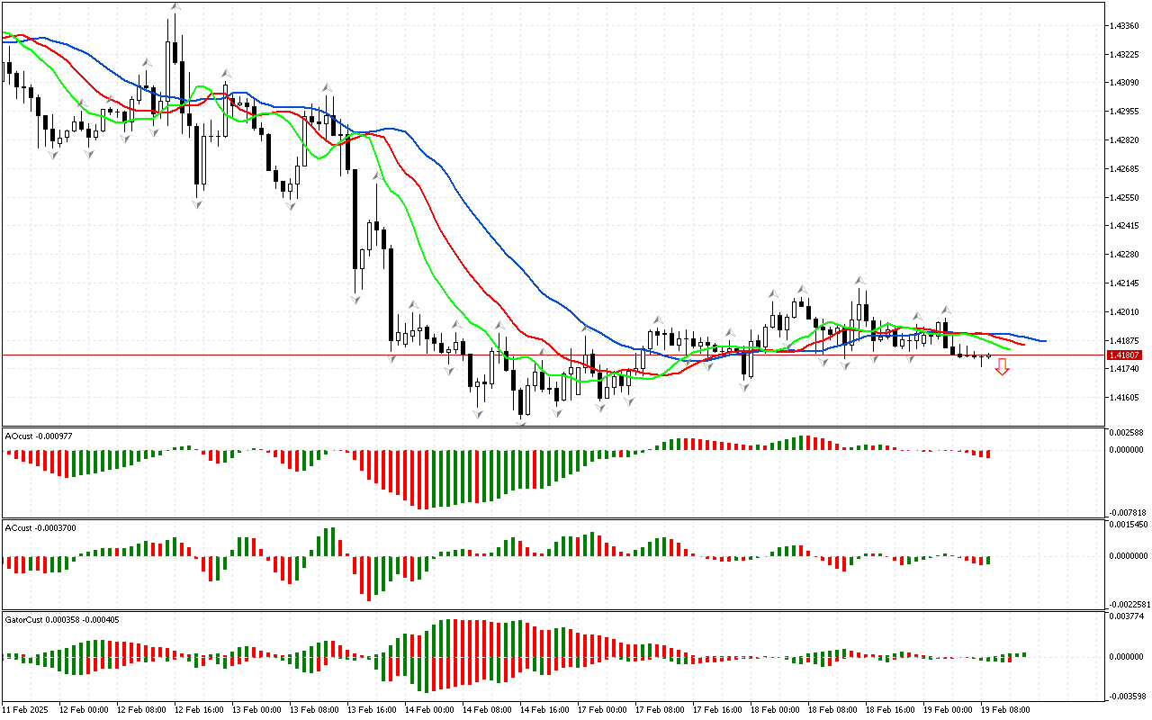1152x720 pixels.
Task: Click the 1.42145 price level
Action: (1126, 283)
